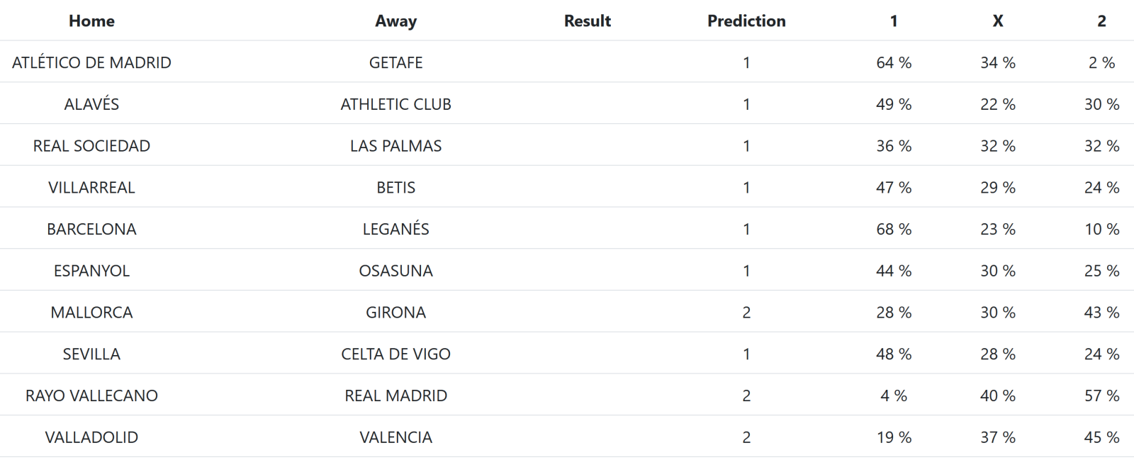
Task: Select the GIRONA away team cell
Action: pos(395,313)
